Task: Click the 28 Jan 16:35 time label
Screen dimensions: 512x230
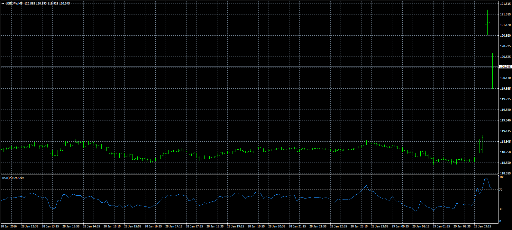Action: pyautogui.click(x=153, y=226)
